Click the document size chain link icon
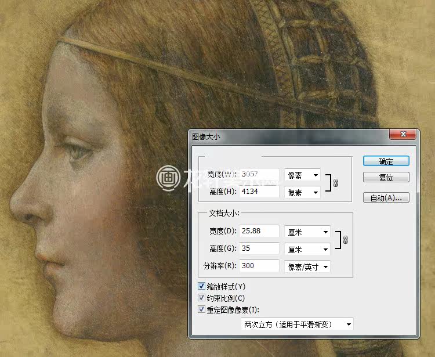Screen dimensions: 435x357 (346, 240)
